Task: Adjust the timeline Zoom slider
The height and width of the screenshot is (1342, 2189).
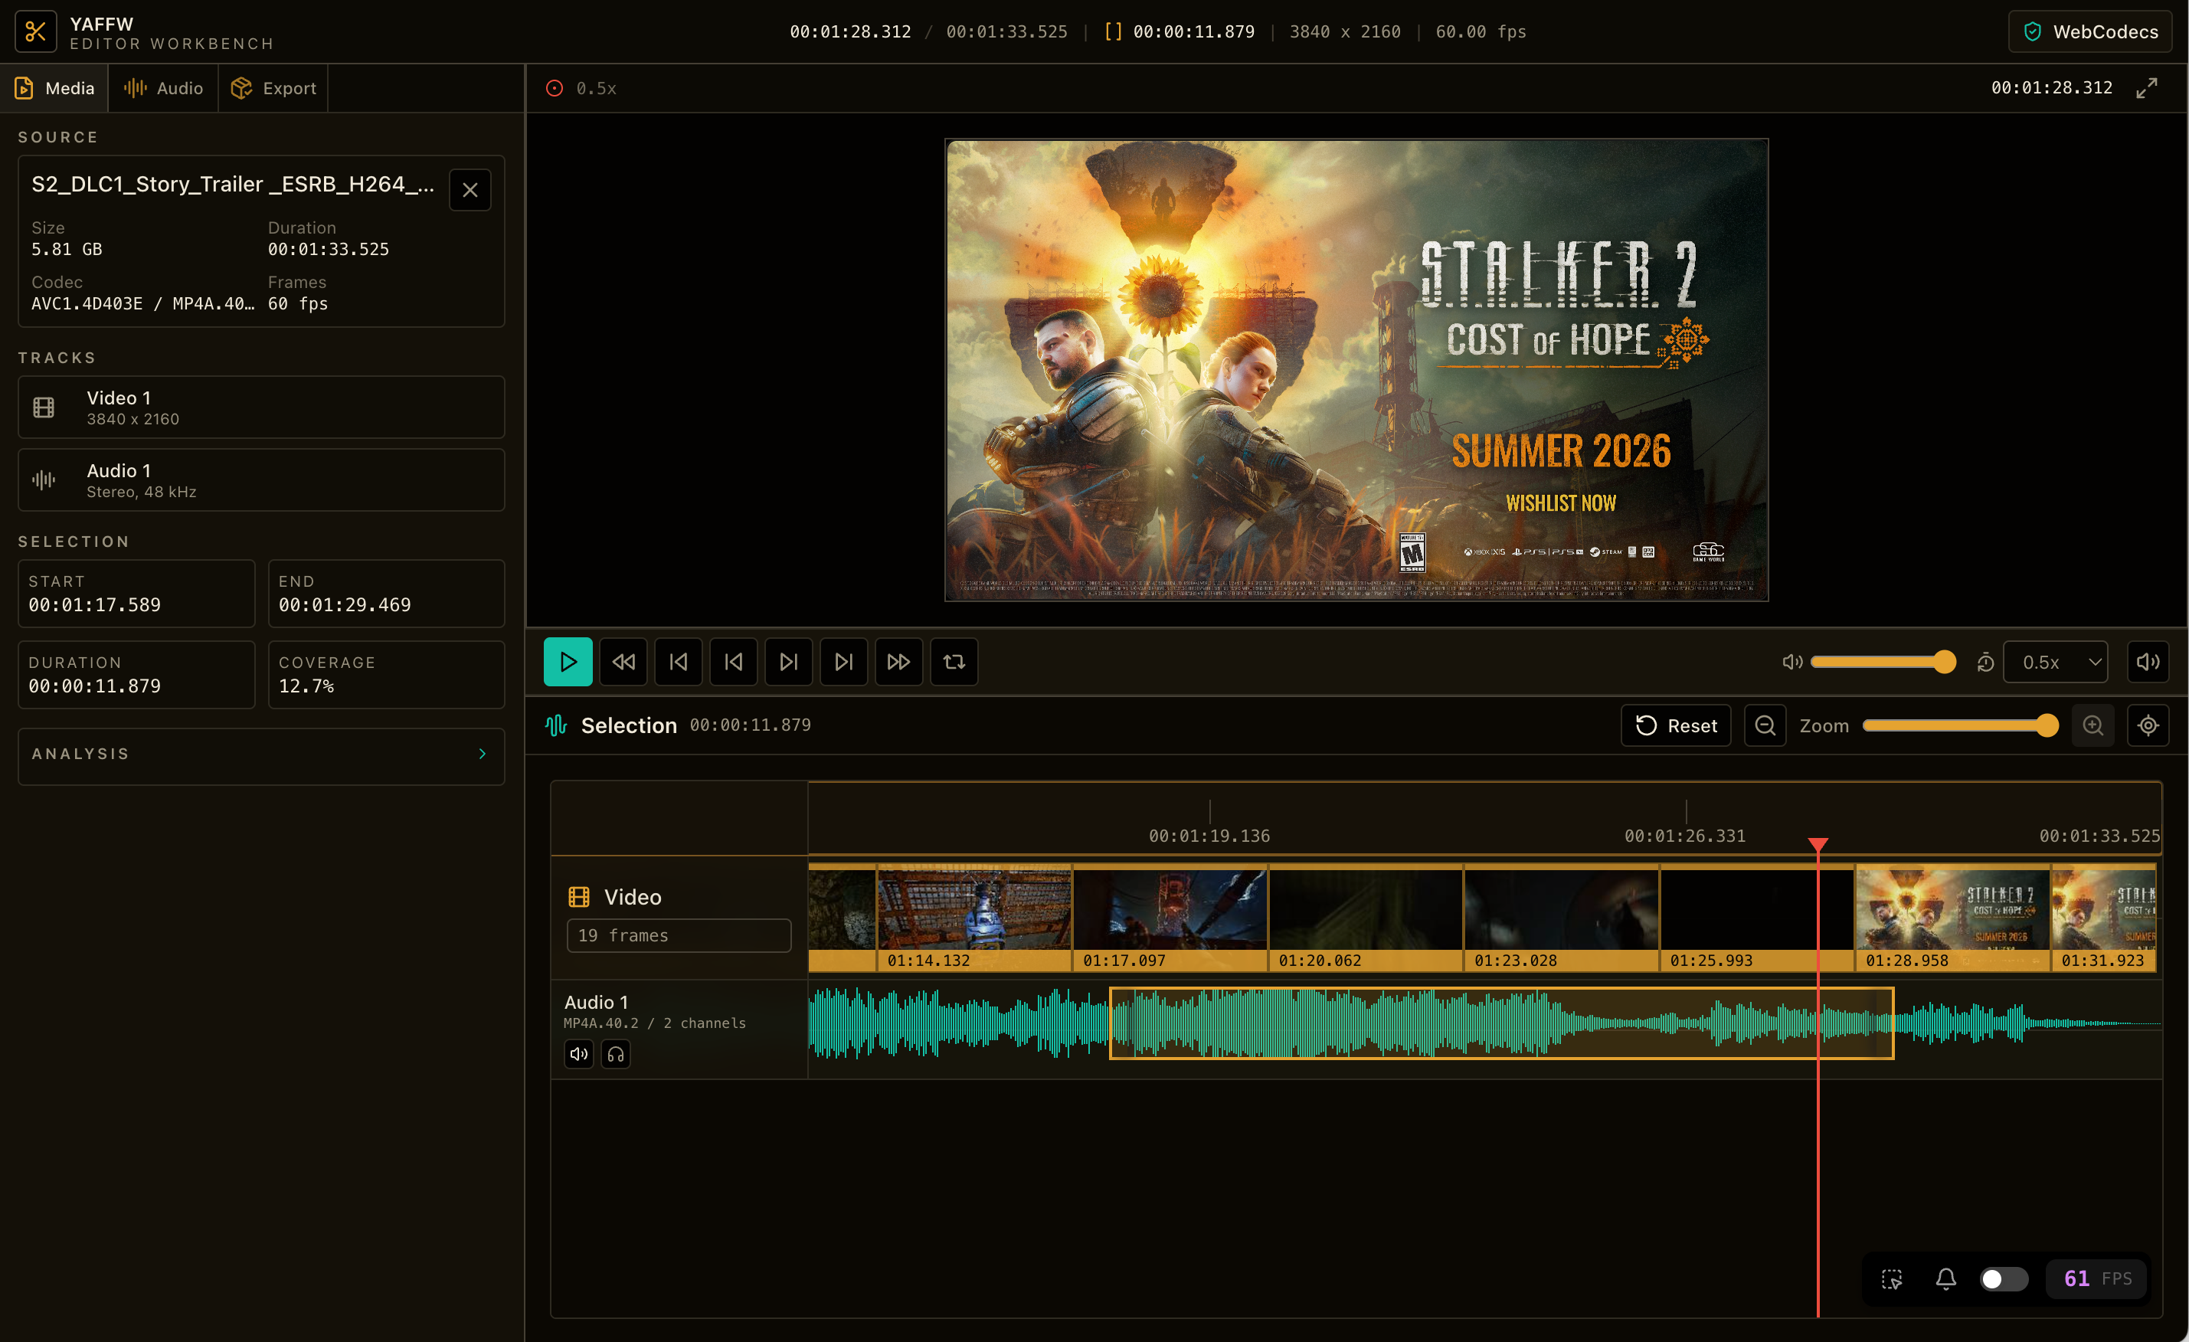Action: (x=1959, y=725)
